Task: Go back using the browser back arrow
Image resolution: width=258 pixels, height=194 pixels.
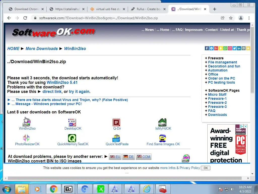Action: [9, 18]
